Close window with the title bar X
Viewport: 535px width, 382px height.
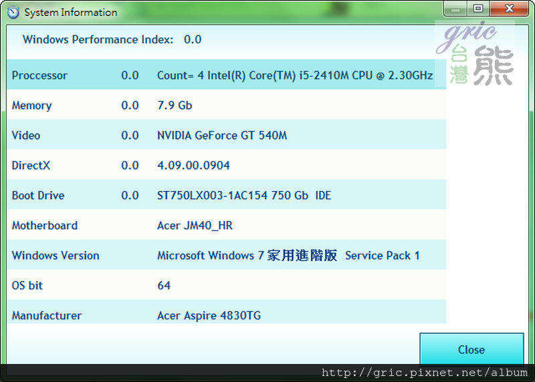pos(509,9)
